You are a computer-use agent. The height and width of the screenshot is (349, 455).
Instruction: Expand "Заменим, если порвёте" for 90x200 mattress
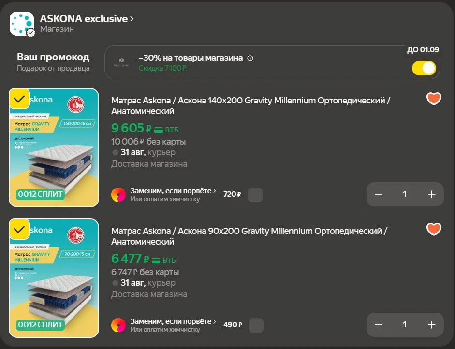pos(173,321)
